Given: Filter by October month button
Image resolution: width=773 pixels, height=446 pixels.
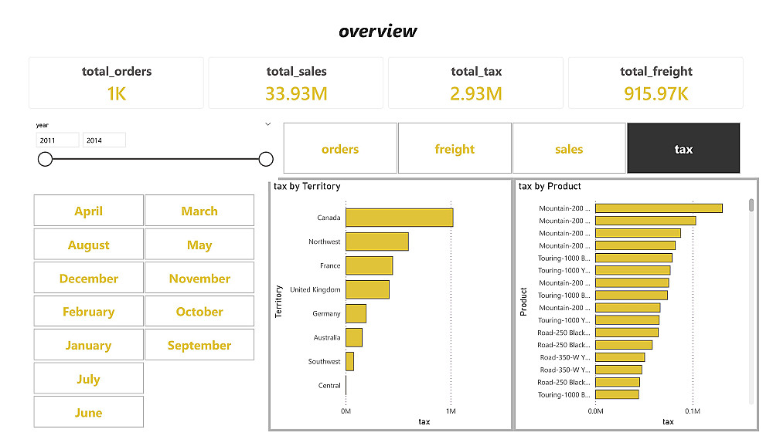Looking at the screenshot, I should [199, 311].
